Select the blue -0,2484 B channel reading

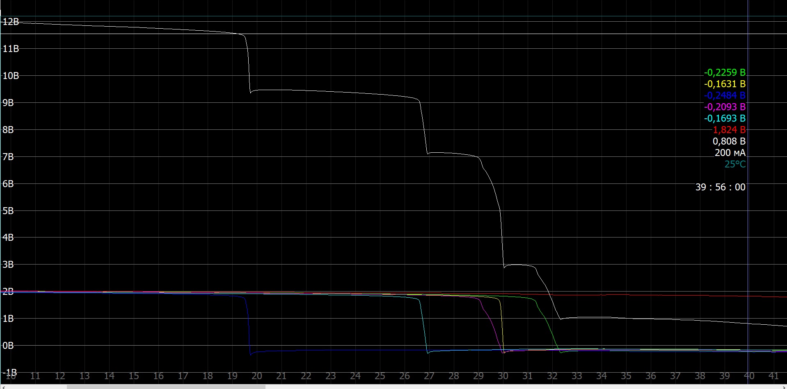click(725, 95)
